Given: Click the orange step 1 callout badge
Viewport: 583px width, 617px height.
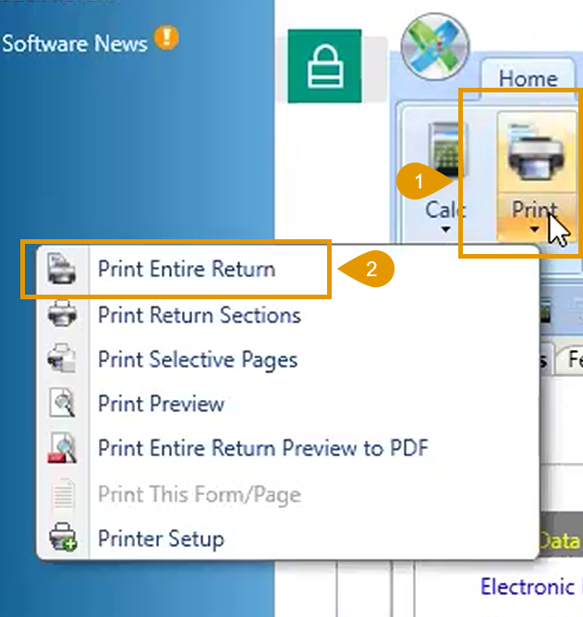Looking at the screenshot, I should [418, 183].
